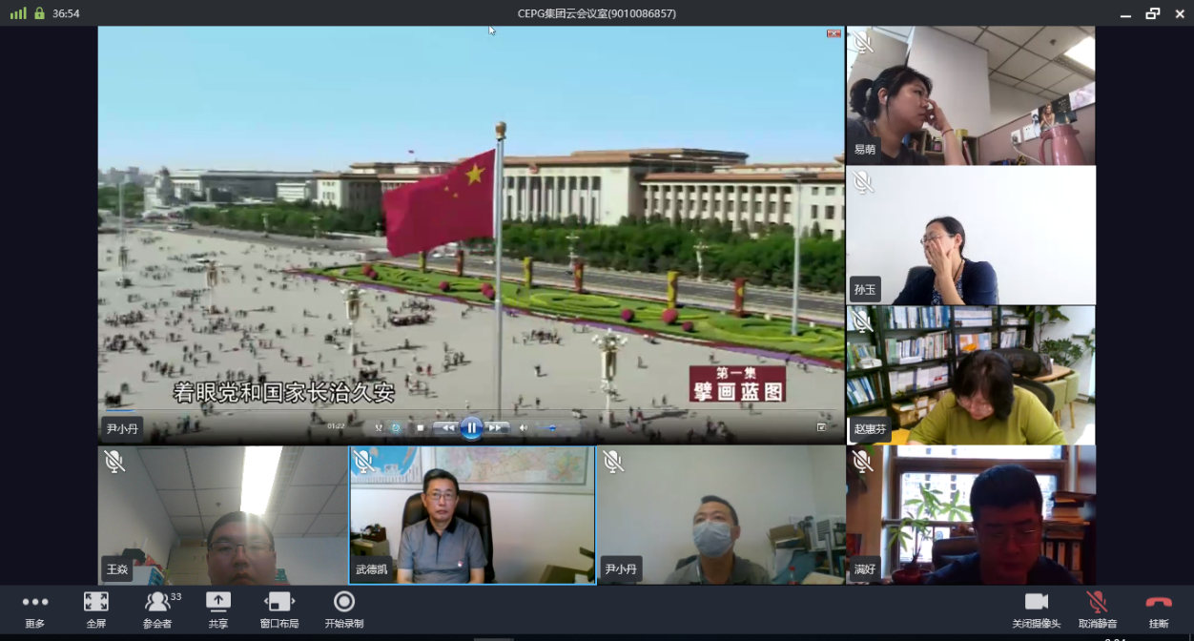The image size is (1194, 641).
Task: Restore down the meeting window
Action: tap(1152, 13)
